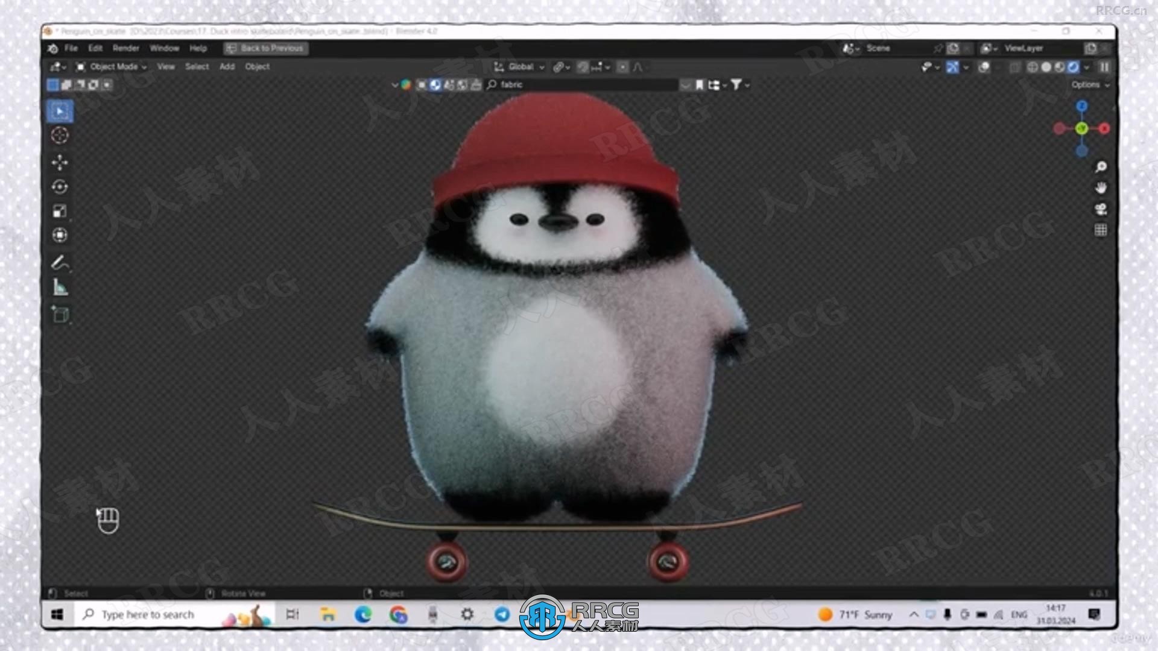1158x651 pixels.
Task: Activate the Add Cube tool
Action: click(x=60, y=314)
